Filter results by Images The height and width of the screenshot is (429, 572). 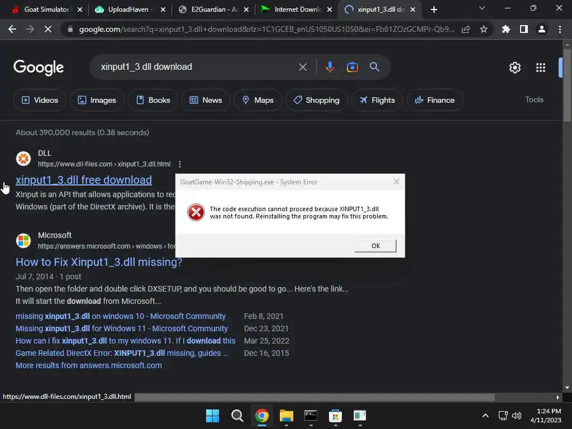[97, 100]
